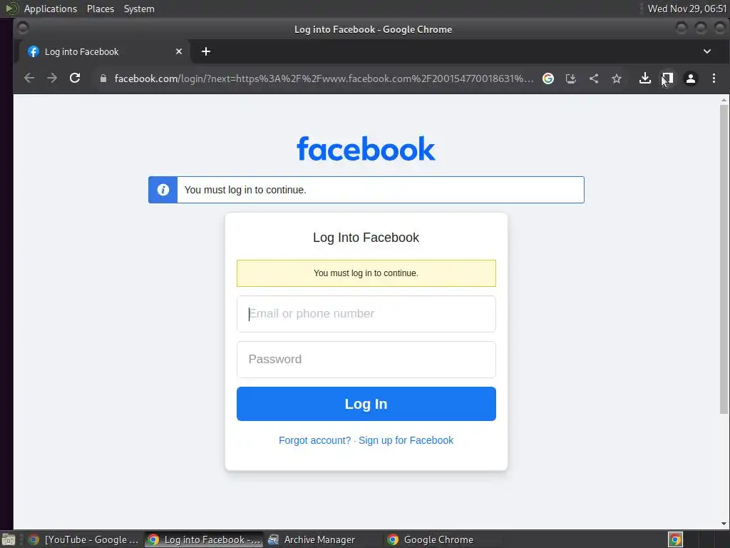Switch to Log into Facebook taskbar entry
This screenshot has height=548, width=730.
coord(204,539)
